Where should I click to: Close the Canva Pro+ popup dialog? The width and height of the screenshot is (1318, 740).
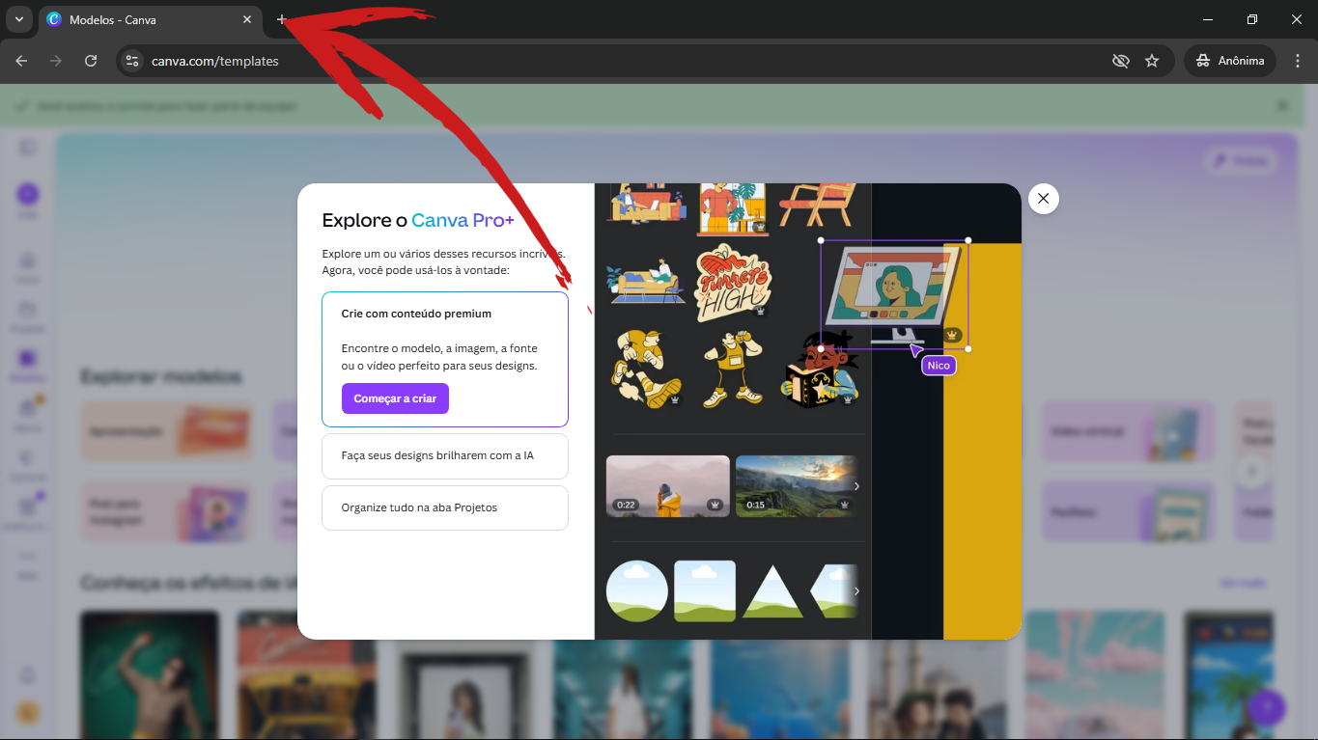1043,199
